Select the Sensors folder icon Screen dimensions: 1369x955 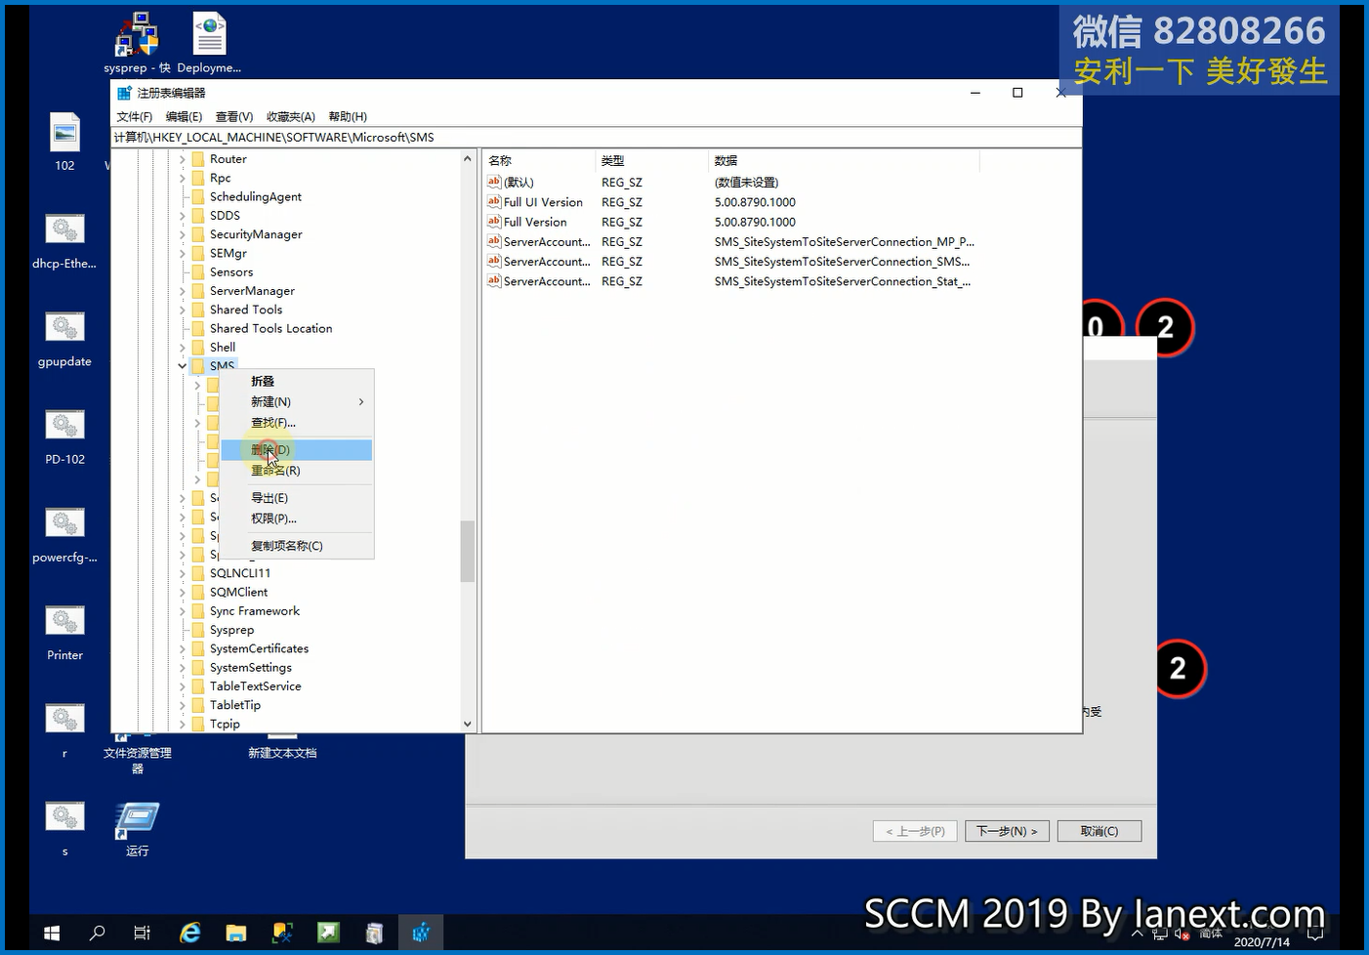[x=198, y=272]
